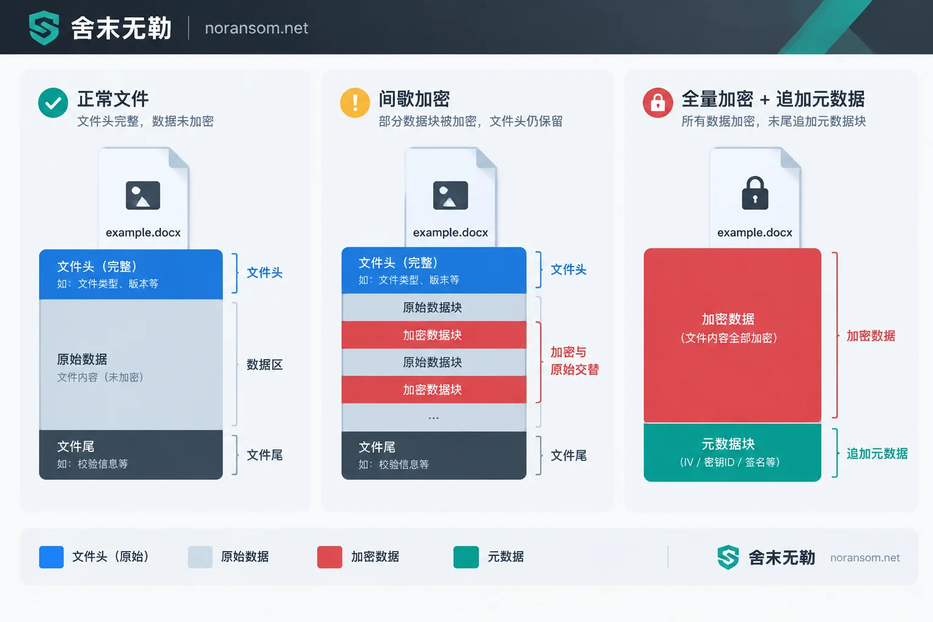Click the black padlock icon on encrypted file
Image resolution: width=933 pixels, height=622 pixels.
point(755,193)
